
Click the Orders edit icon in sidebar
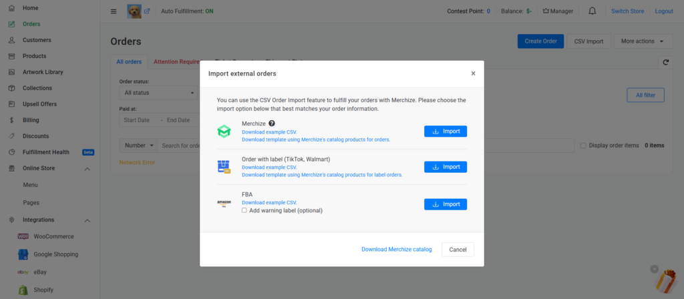pyautogui.click(x=12, y=24)
